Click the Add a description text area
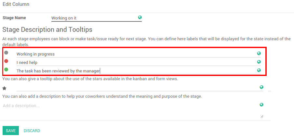 130,109
